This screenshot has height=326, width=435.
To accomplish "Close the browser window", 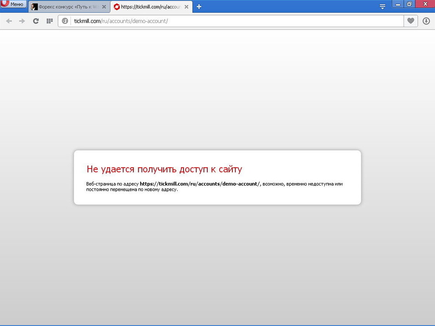I will point(425,4).
